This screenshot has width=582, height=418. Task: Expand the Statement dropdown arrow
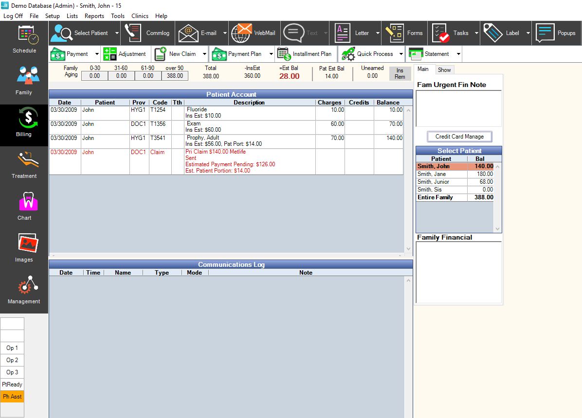pos(457,53)
